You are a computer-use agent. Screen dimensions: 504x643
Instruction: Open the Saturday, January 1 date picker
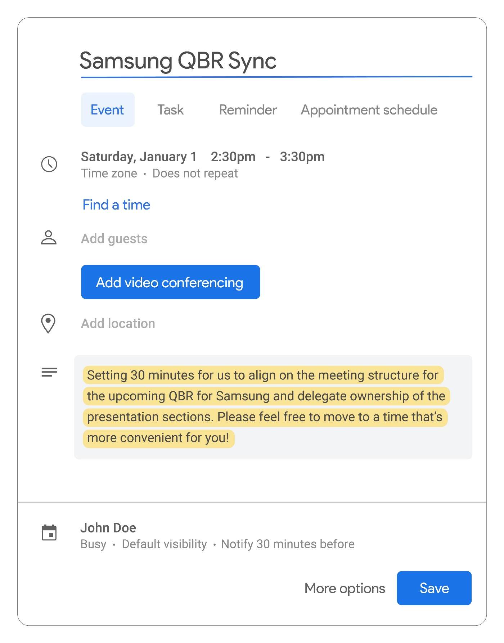139,157
